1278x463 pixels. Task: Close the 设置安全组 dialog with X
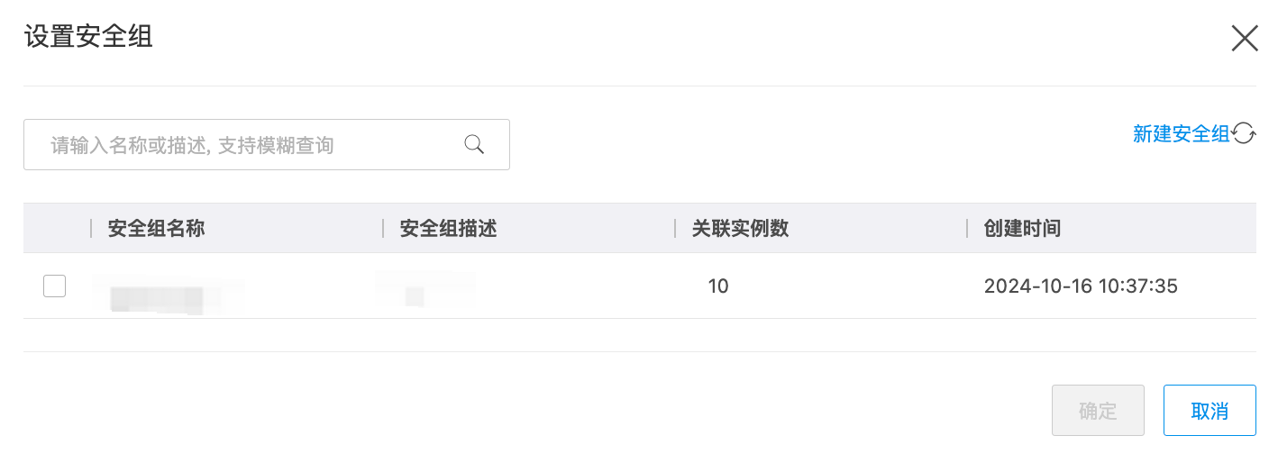pyautogui.click(x=1245, y=38)
